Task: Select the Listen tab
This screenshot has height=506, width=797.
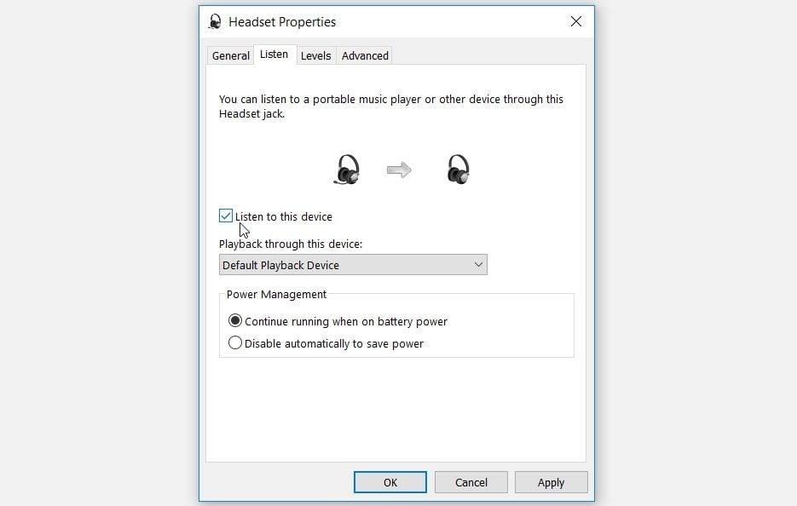Action: coord(274,55)
